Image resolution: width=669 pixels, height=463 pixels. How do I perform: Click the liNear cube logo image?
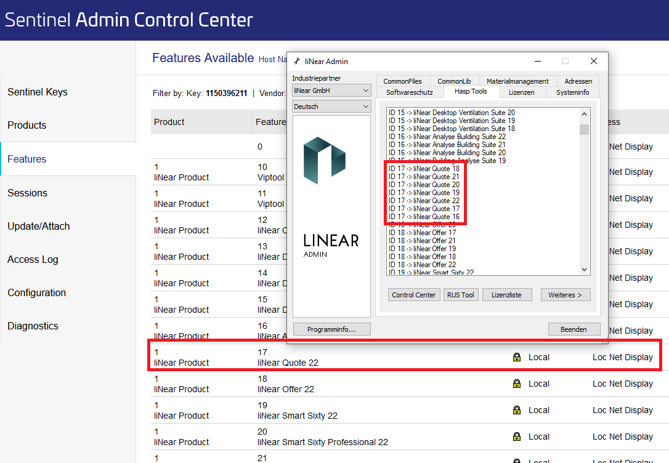324,160
